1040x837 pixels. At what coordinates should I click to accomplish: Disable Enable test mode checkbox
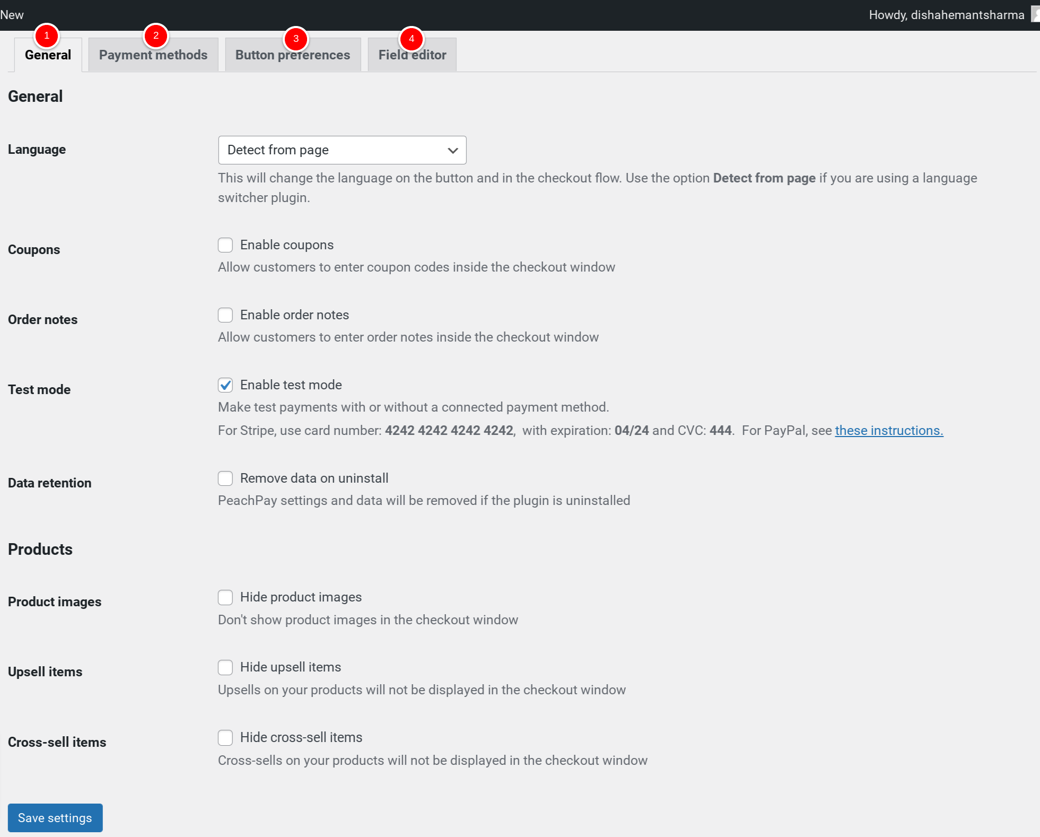[225, 385]
